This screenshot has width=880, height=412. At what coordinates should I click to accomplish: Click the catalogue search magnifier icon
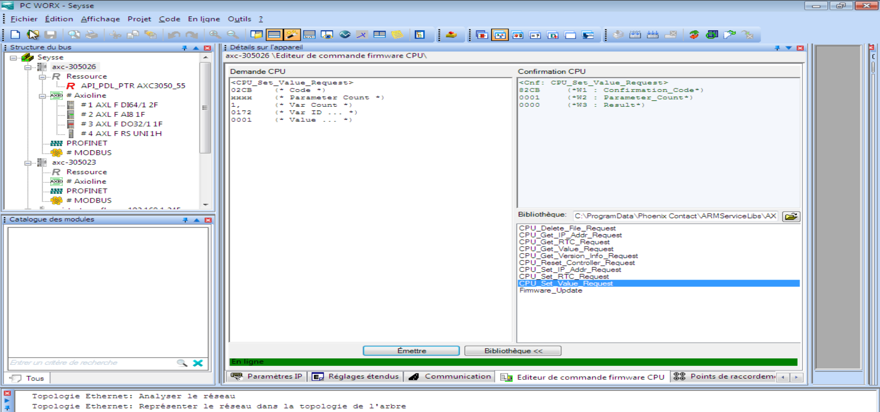click(x=182, y=363)
